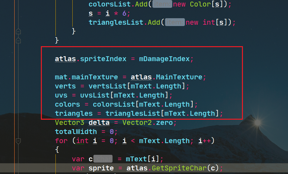
Task: Click the sprite variable name
Action: [x=101, y=168]
